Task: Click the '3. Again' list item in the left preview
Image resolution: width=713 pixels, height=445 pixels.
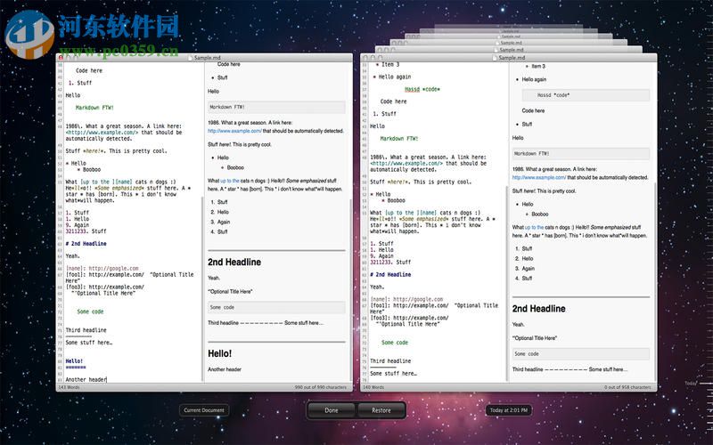Action: (220, 222)
